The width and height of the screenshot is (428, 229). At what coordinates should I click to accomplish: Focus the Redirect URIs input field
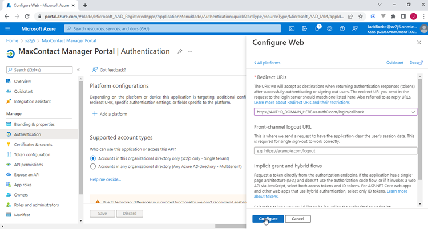click(335, 112)
